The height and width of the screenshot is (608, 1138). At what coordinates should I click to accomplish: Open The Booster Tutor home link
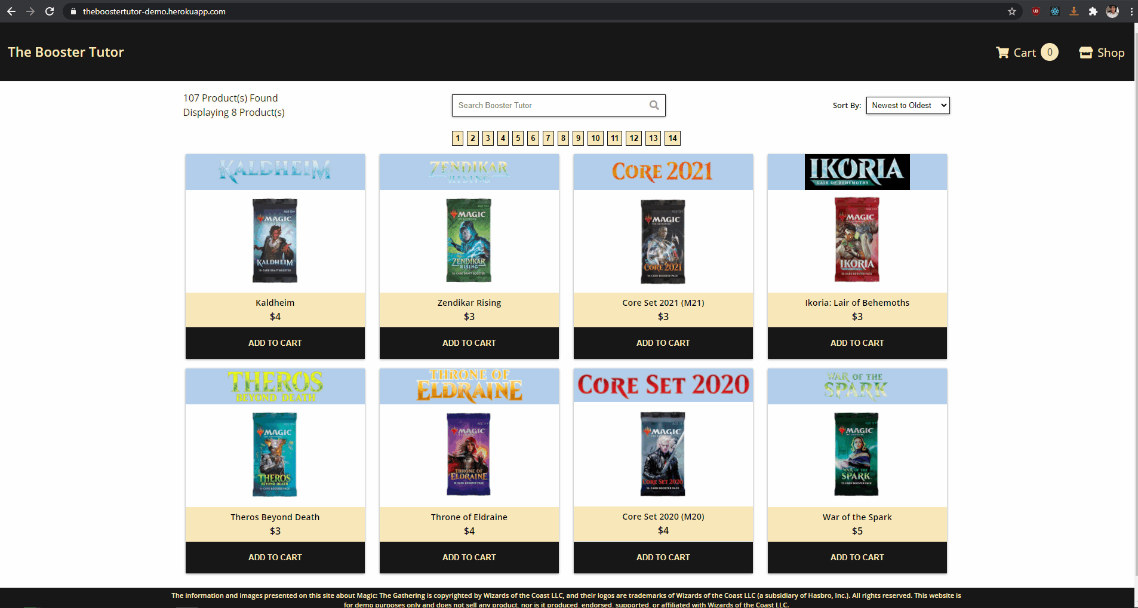pyautogui.click(x=66, y=52)
